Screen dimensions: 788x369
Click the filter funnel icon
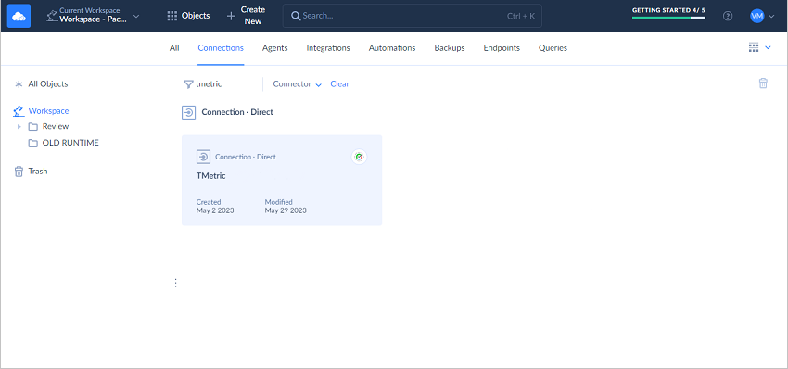tap(188, 84)
